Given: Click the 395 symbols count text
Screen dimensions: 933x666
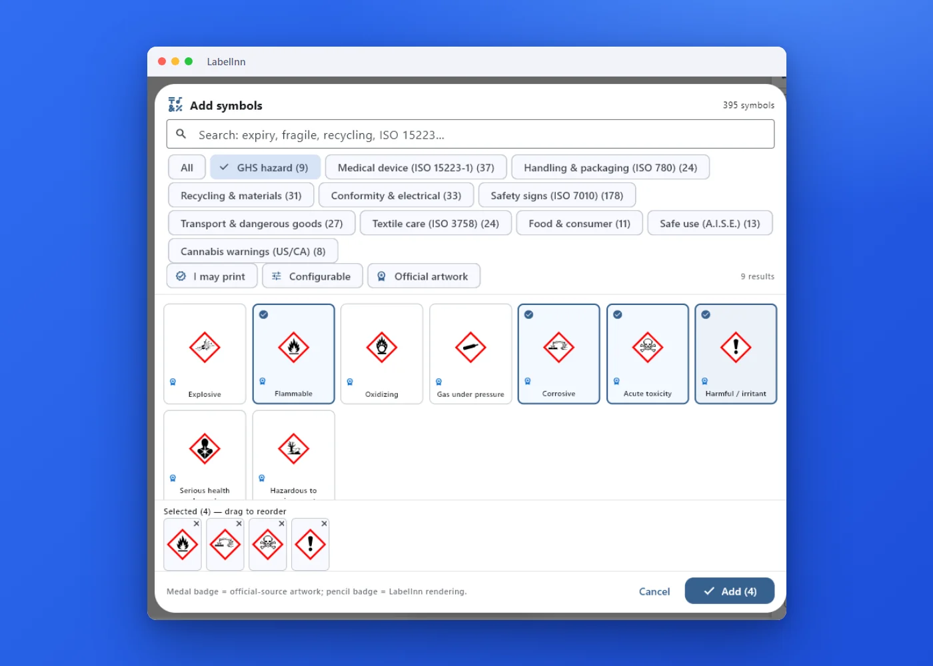Looking at the screenshot, I should click(748, 105).
